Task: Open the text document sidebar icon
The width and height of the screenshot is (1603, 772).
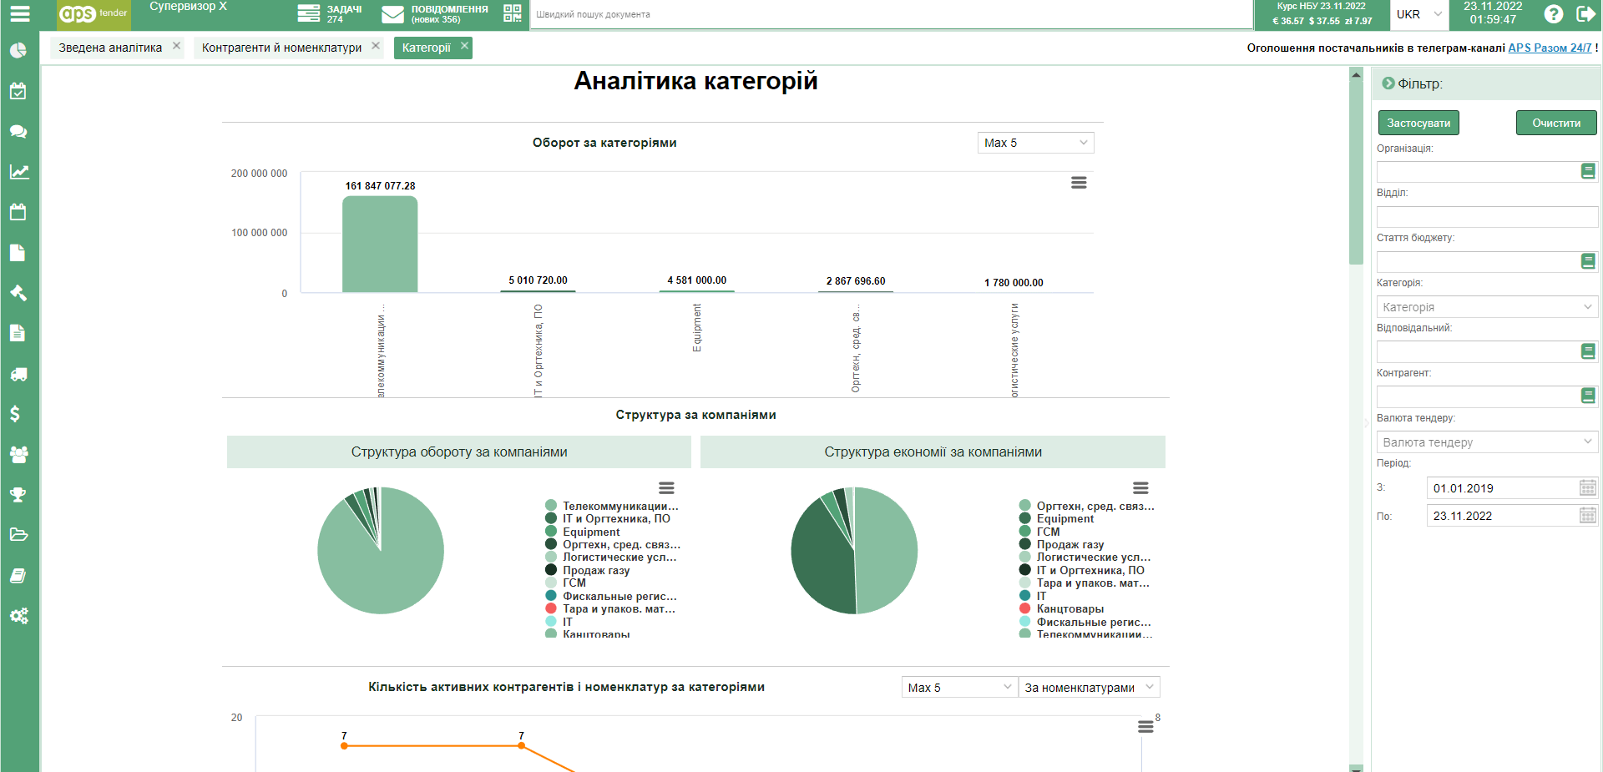Action: coord(18,333)
